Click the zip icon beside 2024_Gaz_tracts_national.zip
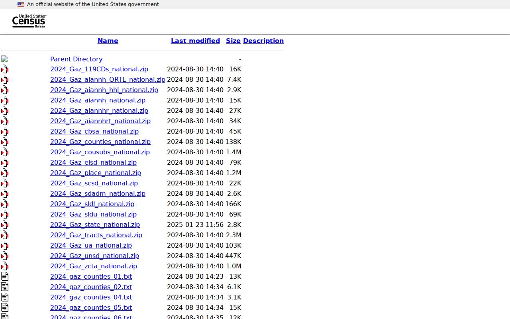The width and height of the screenshot is (510, 319). click(x=5, y=235)
